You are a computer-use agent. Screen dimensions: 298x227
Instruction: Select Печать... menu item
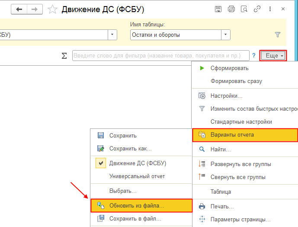point(245,206)
